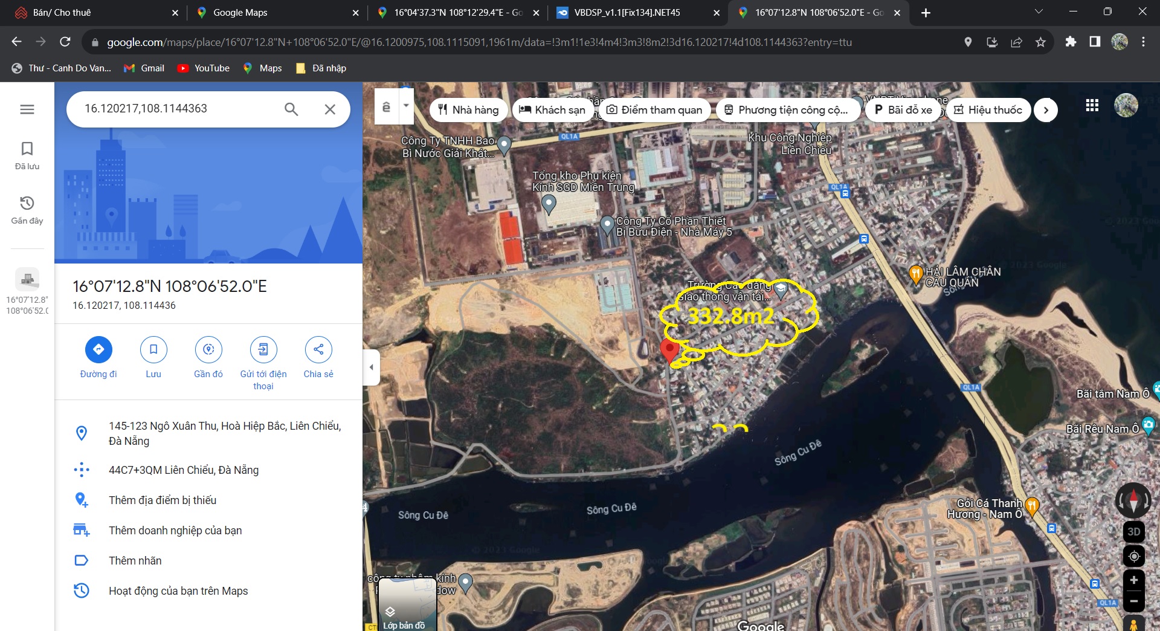Image resolution: width=1160 pixels, height=631 pixels.
Task: Switch to 16°04'37.3"N tab
Action: point(457,13)
